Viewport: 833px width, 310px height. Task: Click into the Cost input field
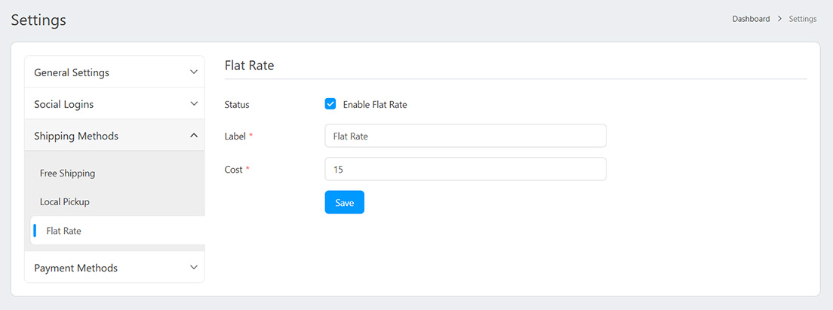tap(465, 170)
